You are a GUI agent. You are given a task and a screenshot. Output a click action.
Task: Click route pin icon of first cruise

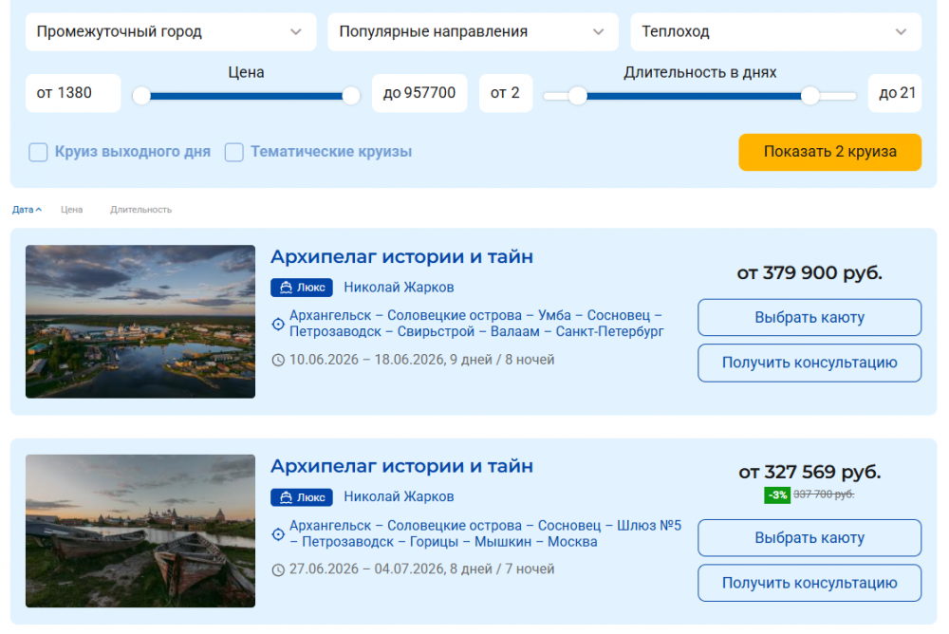(278, 324)
